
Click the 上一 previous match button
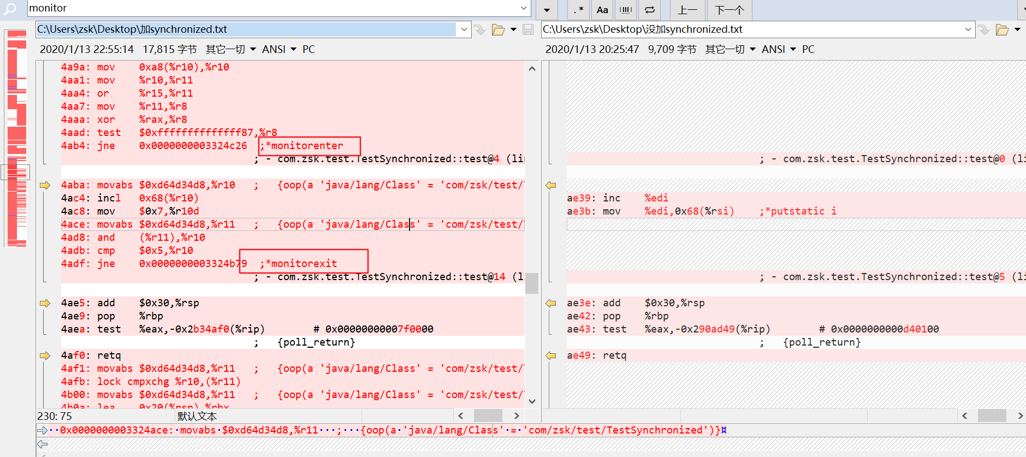687,9
